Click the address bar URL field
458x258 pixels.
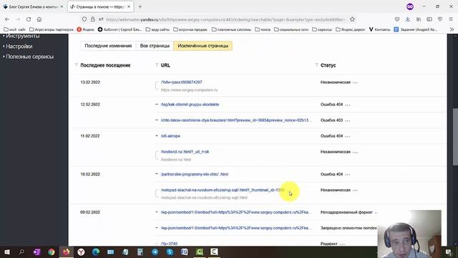(x=225, y=19)
